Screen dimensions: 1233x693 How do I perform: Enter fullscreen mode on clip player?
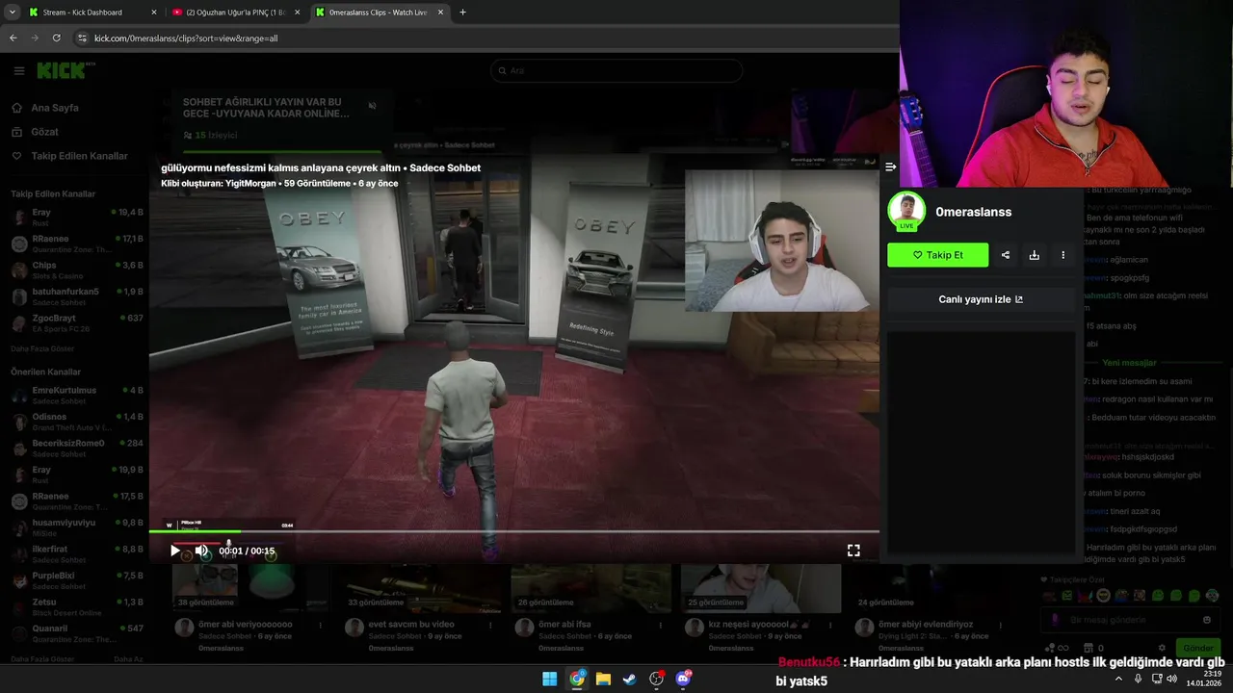853,551
